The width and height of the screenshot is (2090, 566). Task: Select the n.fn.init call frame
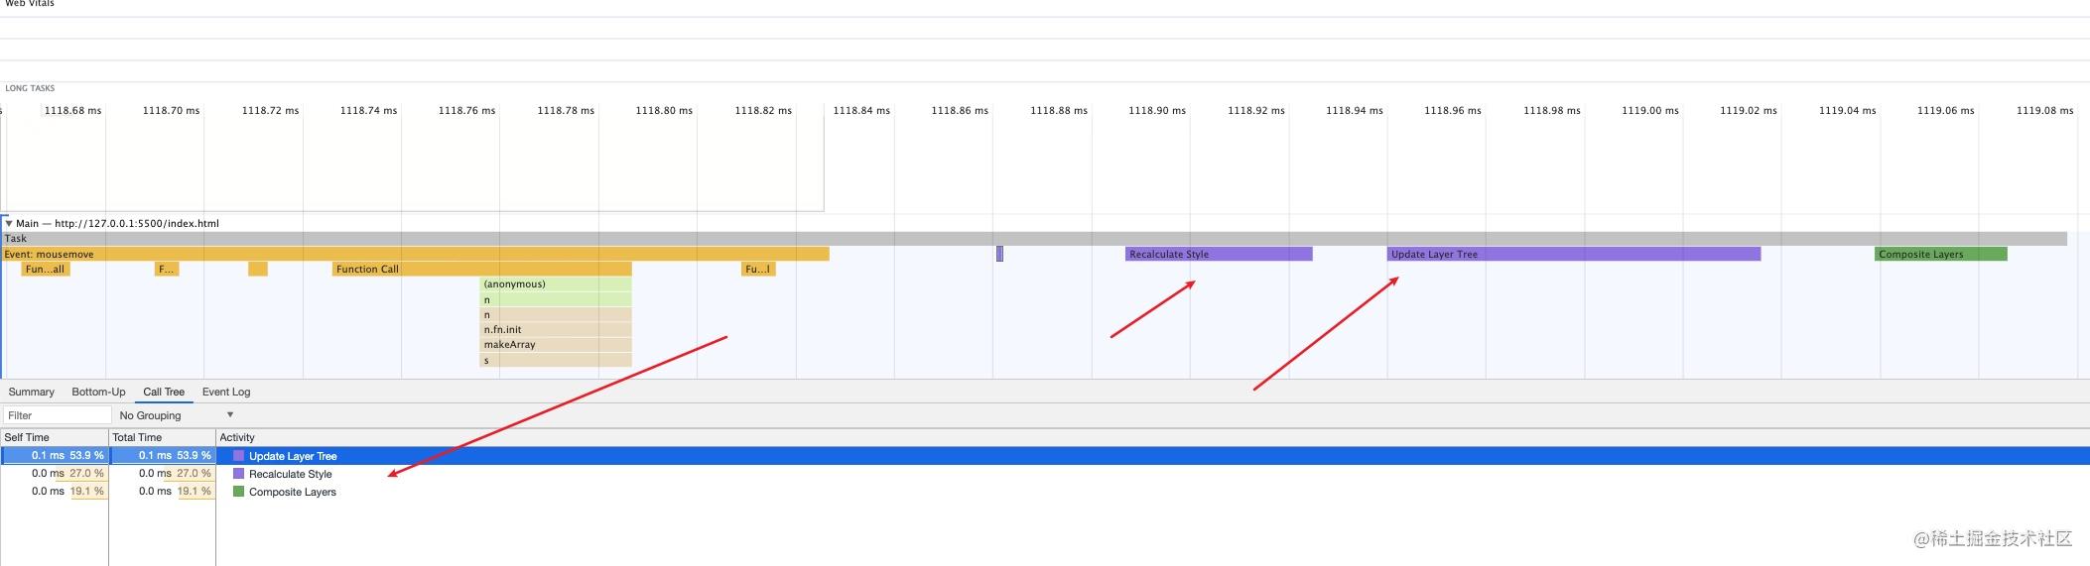556,330
